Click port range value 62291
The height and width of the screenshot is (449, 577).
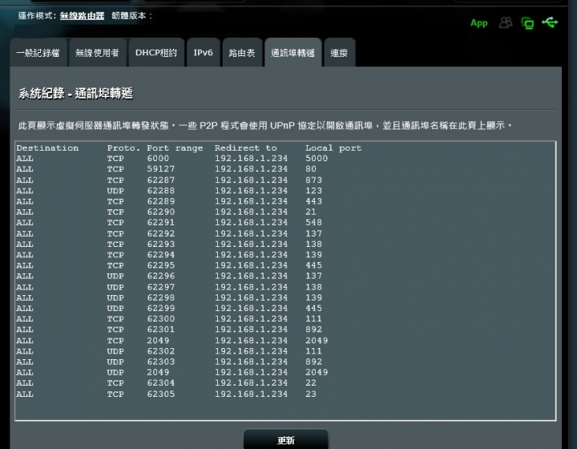click(x=161, y=223)
